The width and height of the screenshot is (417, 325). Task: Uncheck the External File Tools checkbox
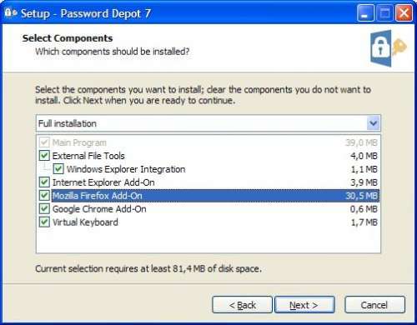(x=44, y=156)
